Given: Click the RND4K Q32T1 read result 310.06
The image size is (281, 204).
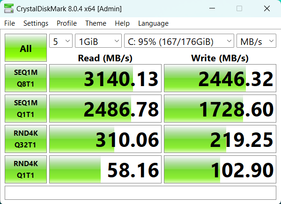Looking at the screenshot, I should tap(105, 139).
